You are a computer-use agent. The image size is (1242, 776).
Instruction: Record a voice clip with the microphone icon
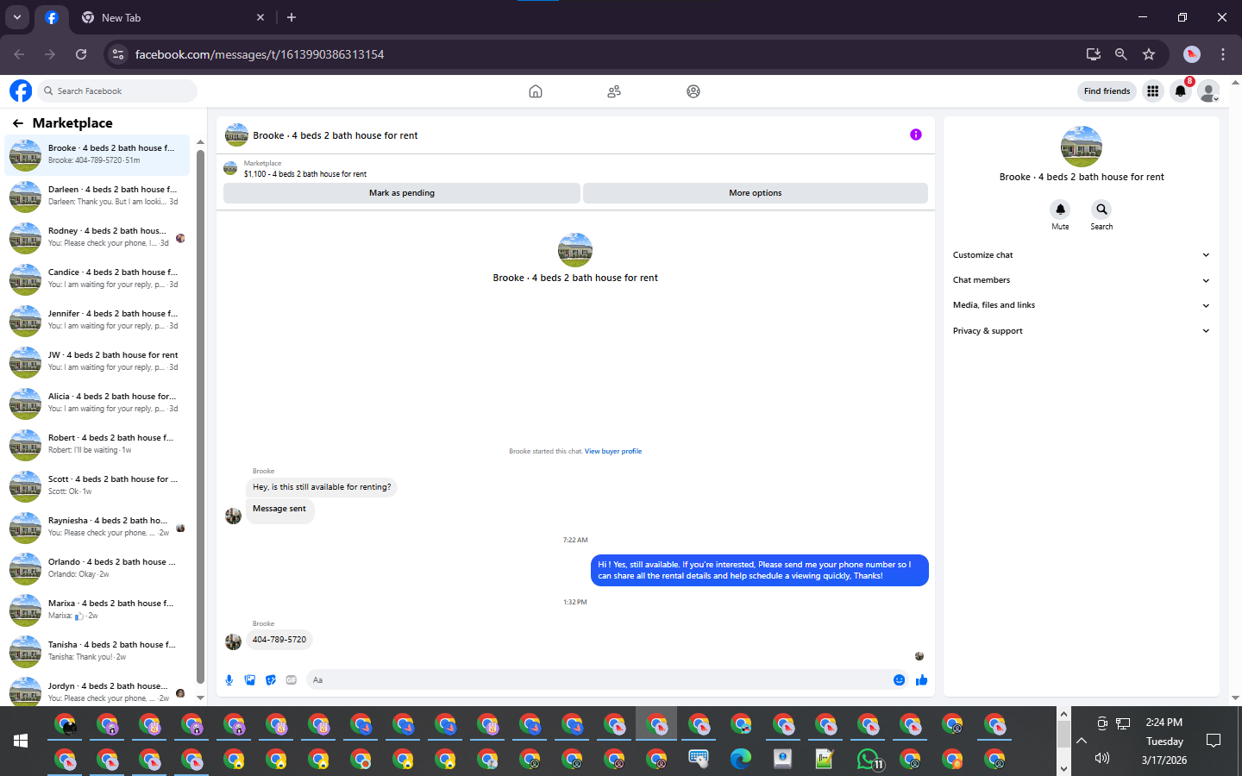[x=229, y=680]
